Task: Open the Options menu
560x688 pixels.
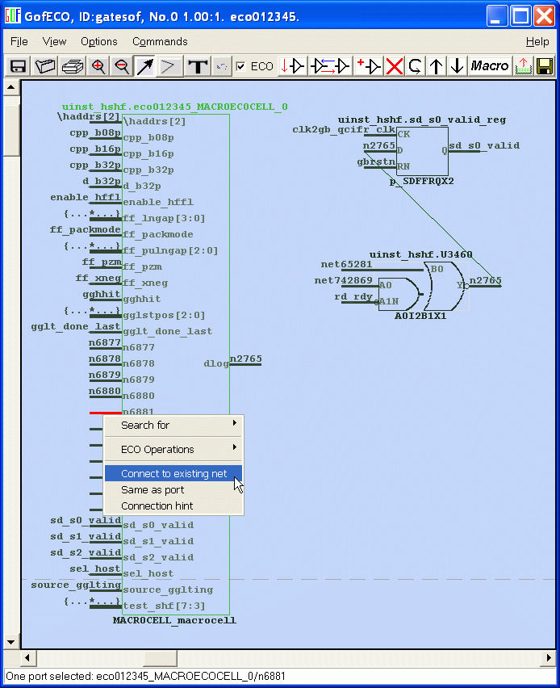Action: [98, 41]
